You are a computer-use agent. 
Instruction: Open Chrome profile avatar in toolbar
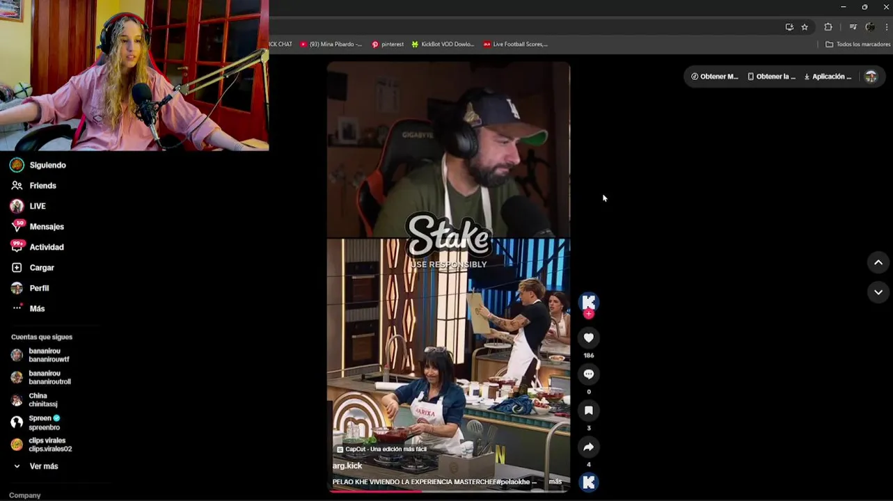coord(870,27)
